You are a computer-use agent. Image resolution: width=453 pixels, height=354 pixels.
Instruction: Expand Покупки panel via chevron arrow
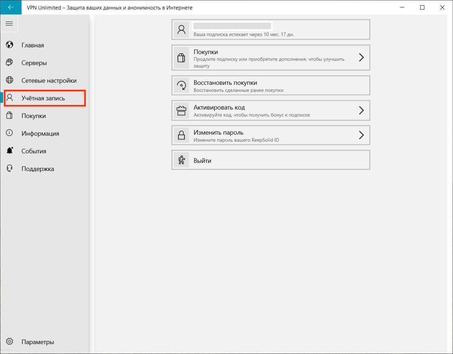coord(361,57)
